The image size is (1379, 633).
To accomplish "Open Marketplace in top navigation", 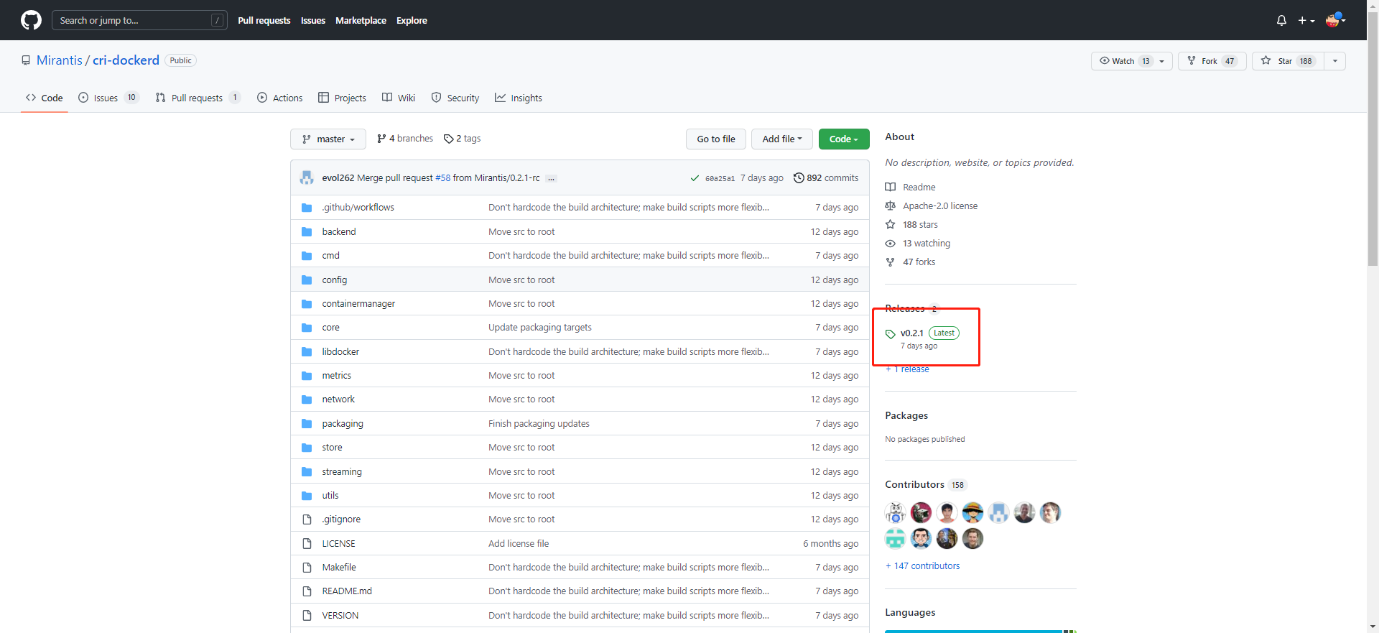I will pyautogui.click(x=361, y=20).
